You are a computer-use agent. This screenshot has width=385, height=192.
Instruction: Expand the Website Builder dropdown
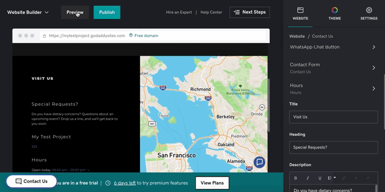[x=28, y=12]
